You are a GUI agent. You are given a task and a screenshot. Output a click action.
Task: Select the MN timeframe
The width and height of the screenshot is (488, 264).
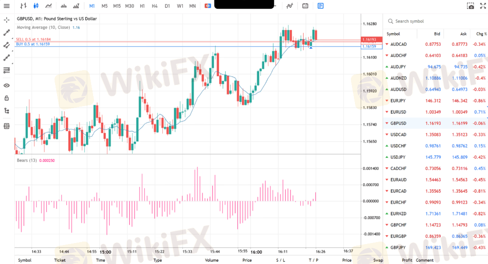tap(193, 6)
